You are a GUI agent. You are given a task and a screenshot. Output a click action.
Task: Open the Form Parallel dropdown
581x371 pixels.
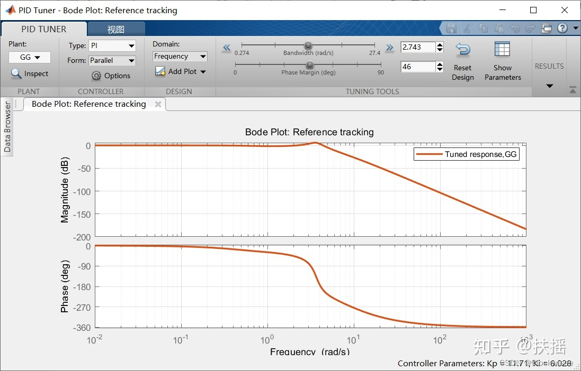coord(112,61)
